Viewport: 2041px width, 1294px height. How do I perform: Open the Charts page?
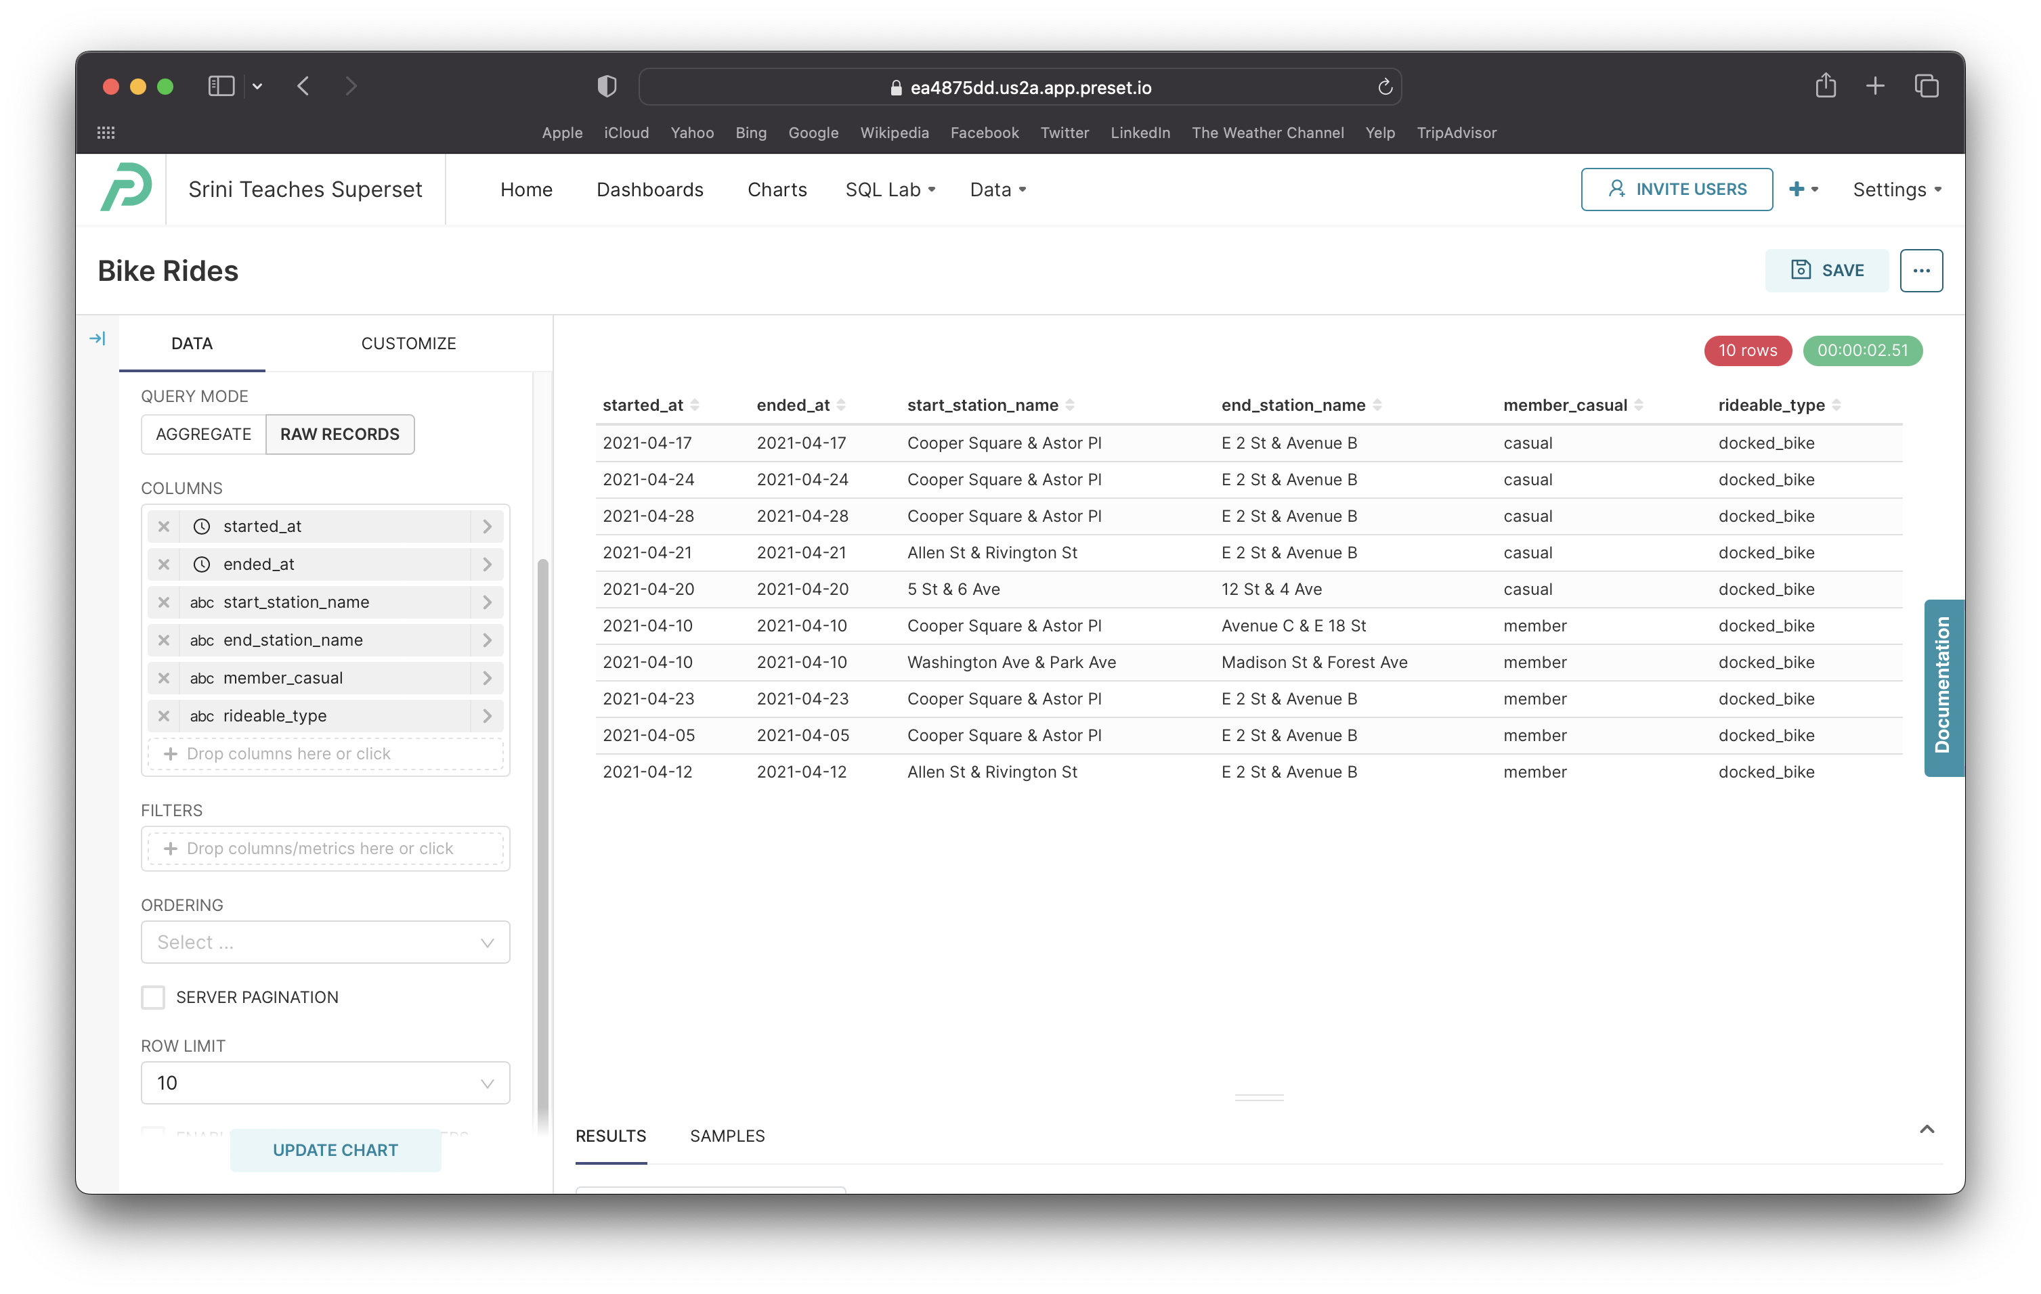(777, 189)
